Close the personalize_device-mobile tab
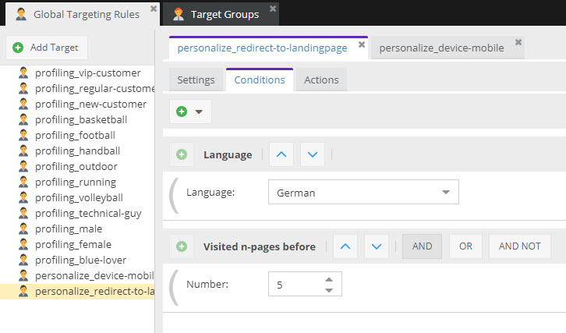This screenshot has height=333, width=566. pos(518,42)
